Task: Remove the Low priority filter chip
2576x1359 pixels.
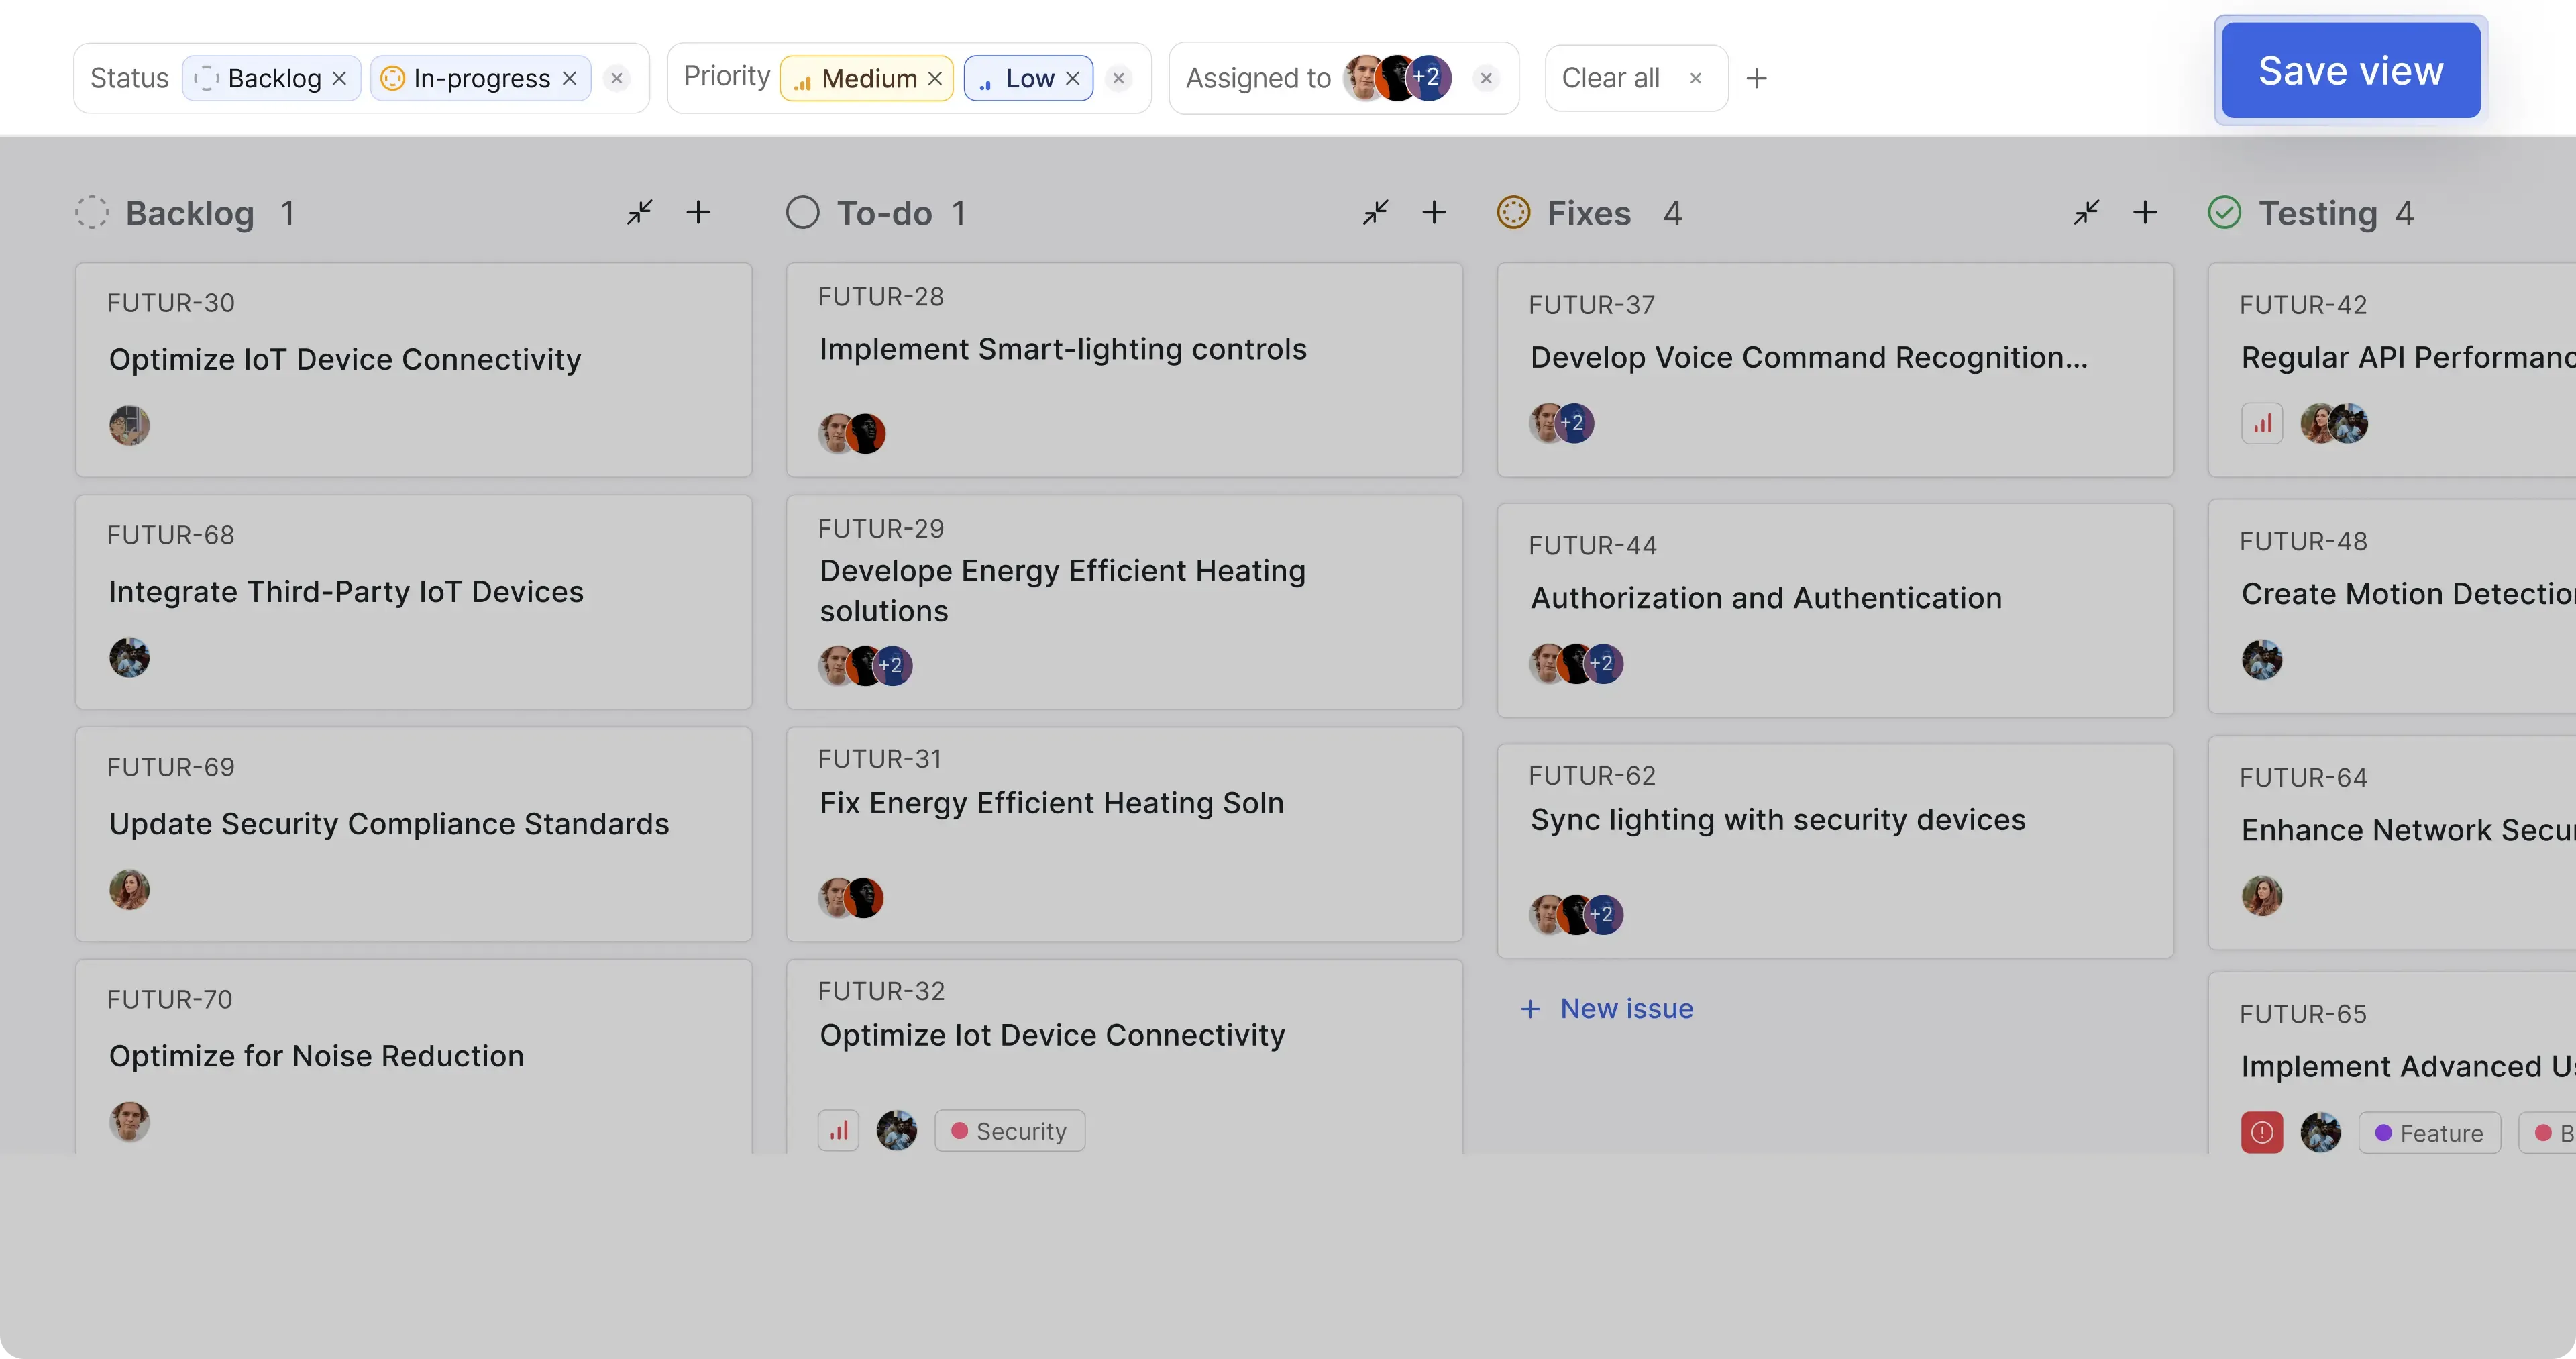Action: [1073, 78]
